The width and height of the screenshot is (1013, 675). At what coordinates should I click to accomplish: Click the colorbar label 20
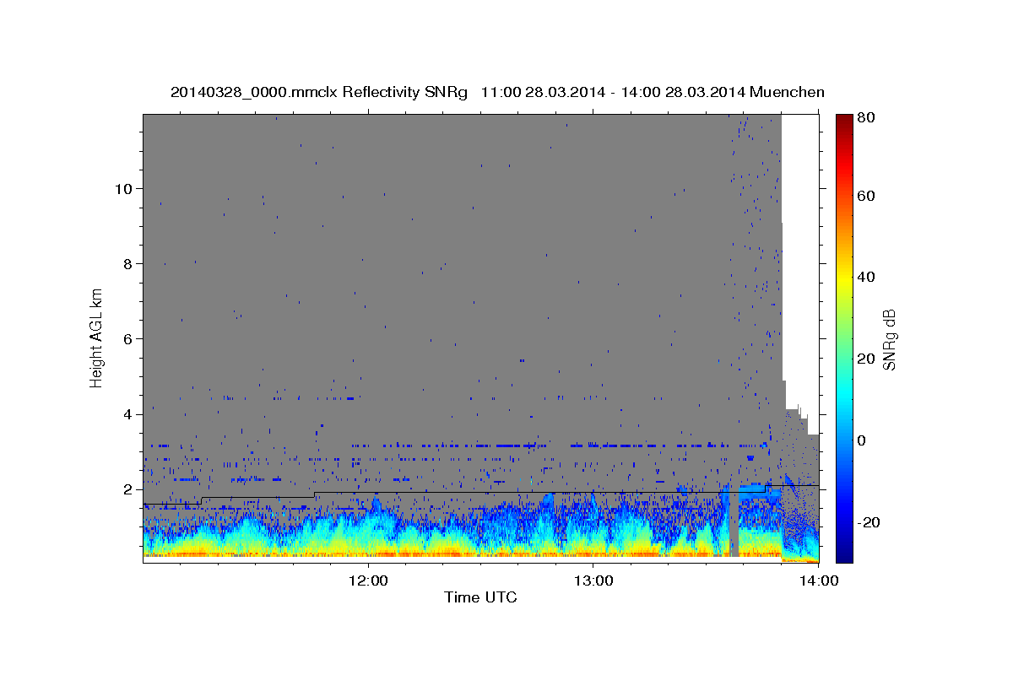[x=866, y=359]
